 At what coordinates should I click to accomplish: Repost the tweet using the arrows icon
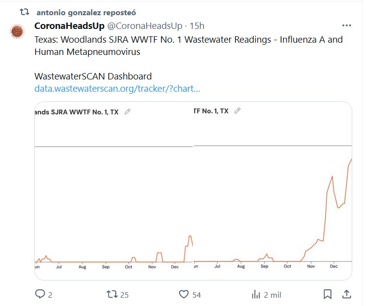(x=112, y=294)
